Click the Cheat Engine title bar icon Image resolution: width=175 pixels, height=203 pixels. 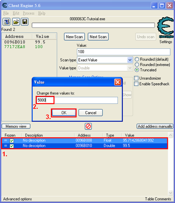5,5
